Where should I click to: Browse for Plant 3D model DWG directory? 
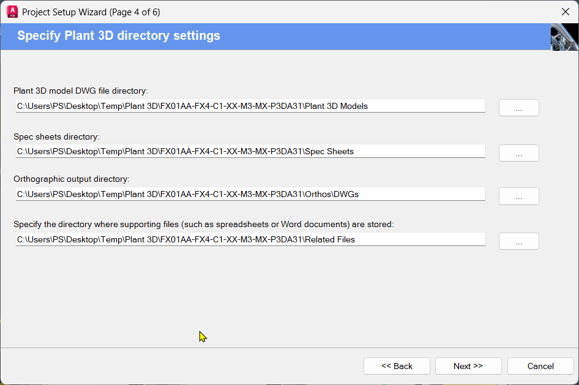(519, 108)
